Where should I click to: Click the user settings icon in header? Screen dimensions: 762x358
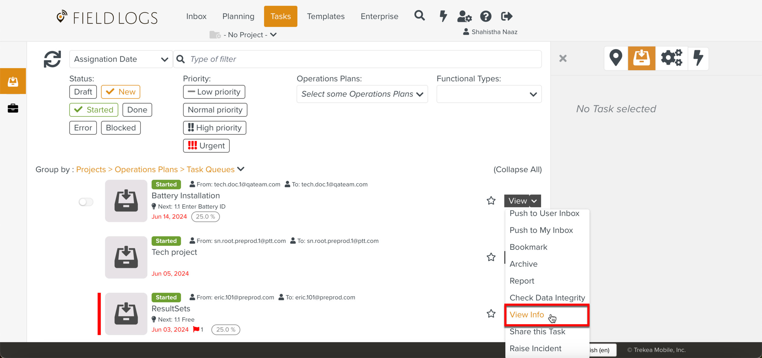pos(464,16)
